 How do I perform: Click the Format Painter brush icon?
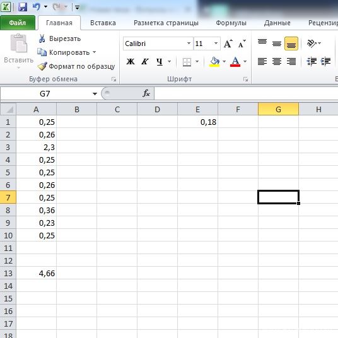(x=42, y=66)
